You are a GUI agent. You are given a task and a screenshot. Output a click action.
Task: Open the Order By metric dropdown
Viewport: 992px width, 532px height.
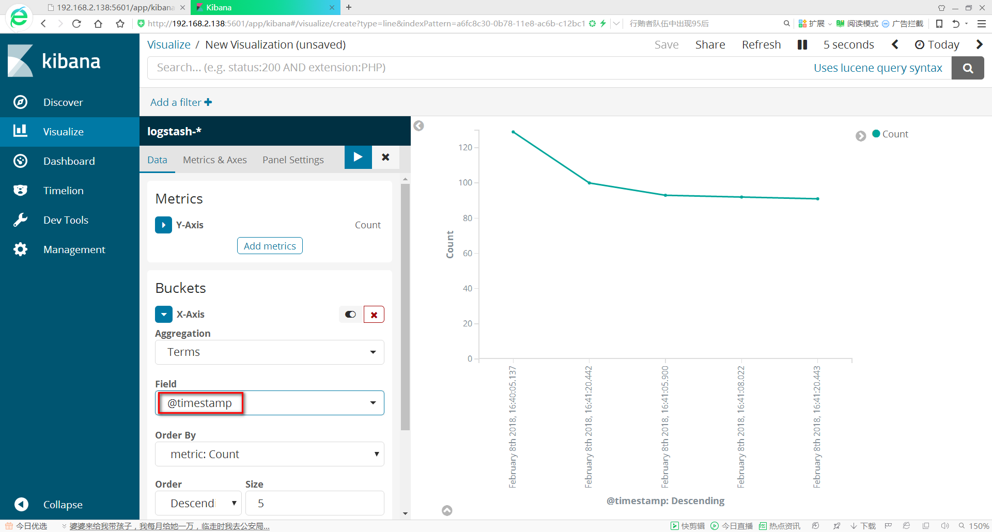269,454
